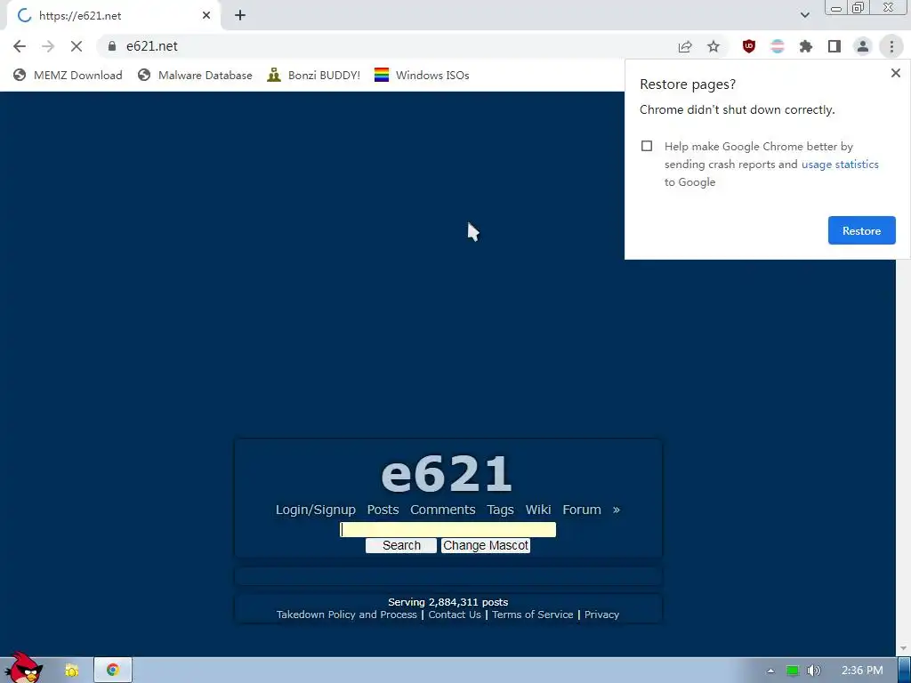
Task: Select the https://e621.net tab
Action: click(113, 16)
